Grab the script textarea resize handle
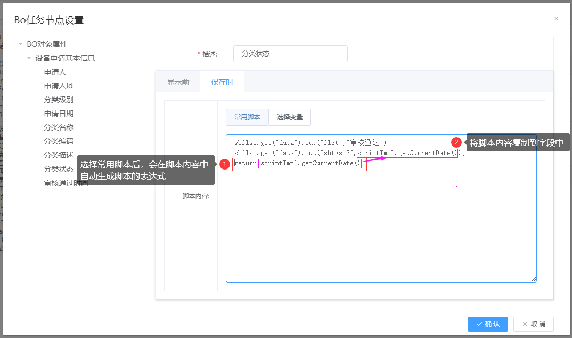572x338 pixels. [x=533, y=279]
